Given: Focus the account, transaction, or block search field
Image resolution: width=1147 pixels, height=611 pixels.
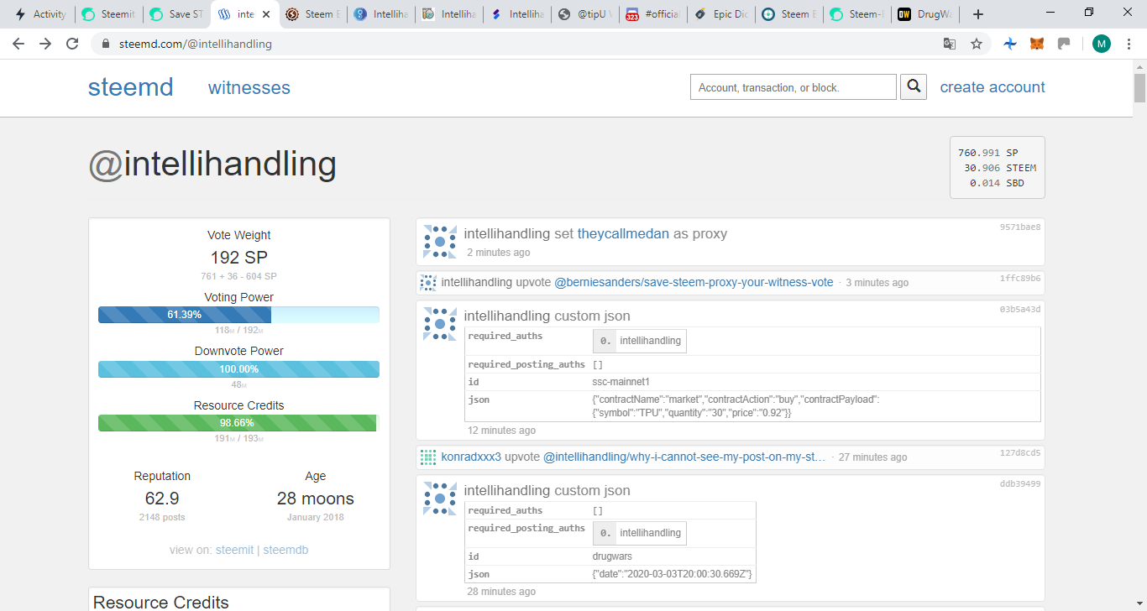Looking at the screenshot, I should click(x=793, y=87).
